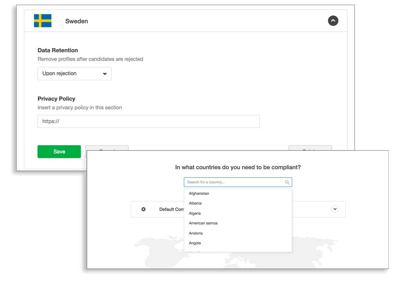Click the Privacy Policy URL input field
The width and height of the screenshot is (401, 282).
point(148,121)
